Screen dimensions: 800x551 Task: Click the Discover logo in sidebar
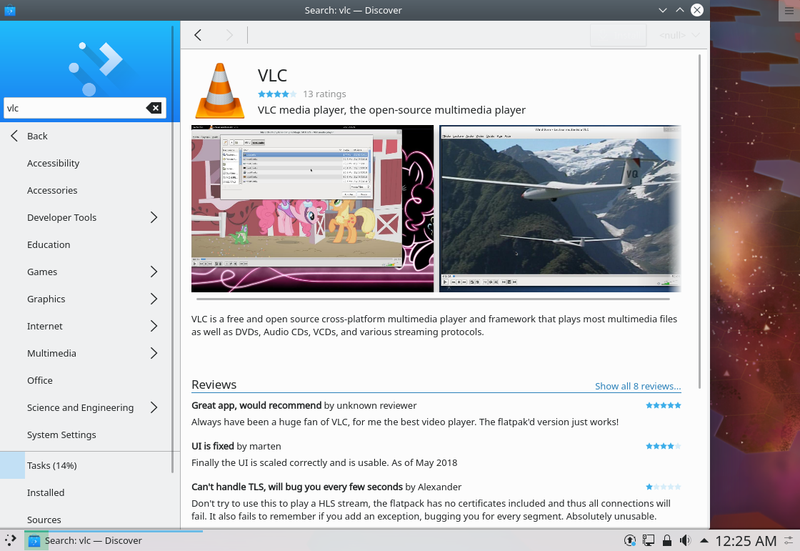(x=97, y=69)
